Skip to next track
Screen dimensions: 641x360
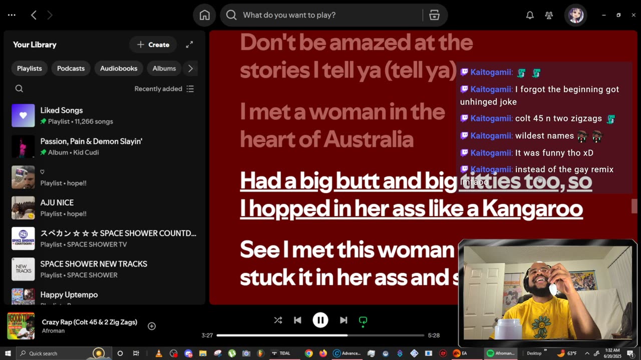pos(344,320)
